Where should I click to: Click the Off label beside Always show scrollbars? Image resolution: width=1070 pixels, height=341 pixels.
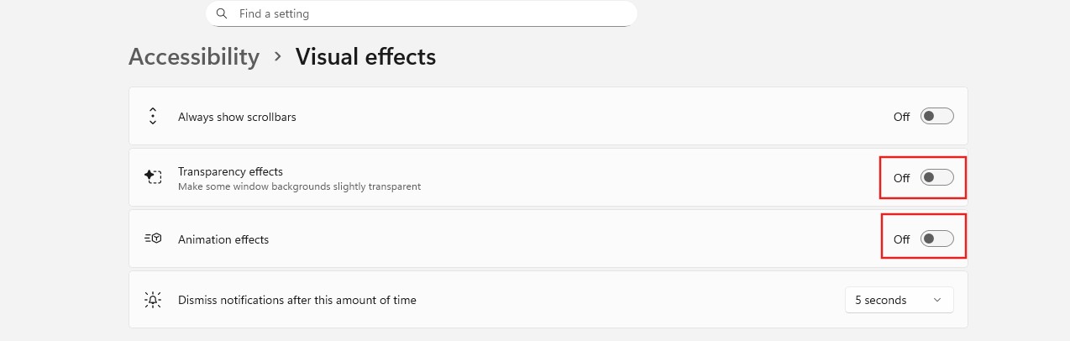(x=901, y=117)
